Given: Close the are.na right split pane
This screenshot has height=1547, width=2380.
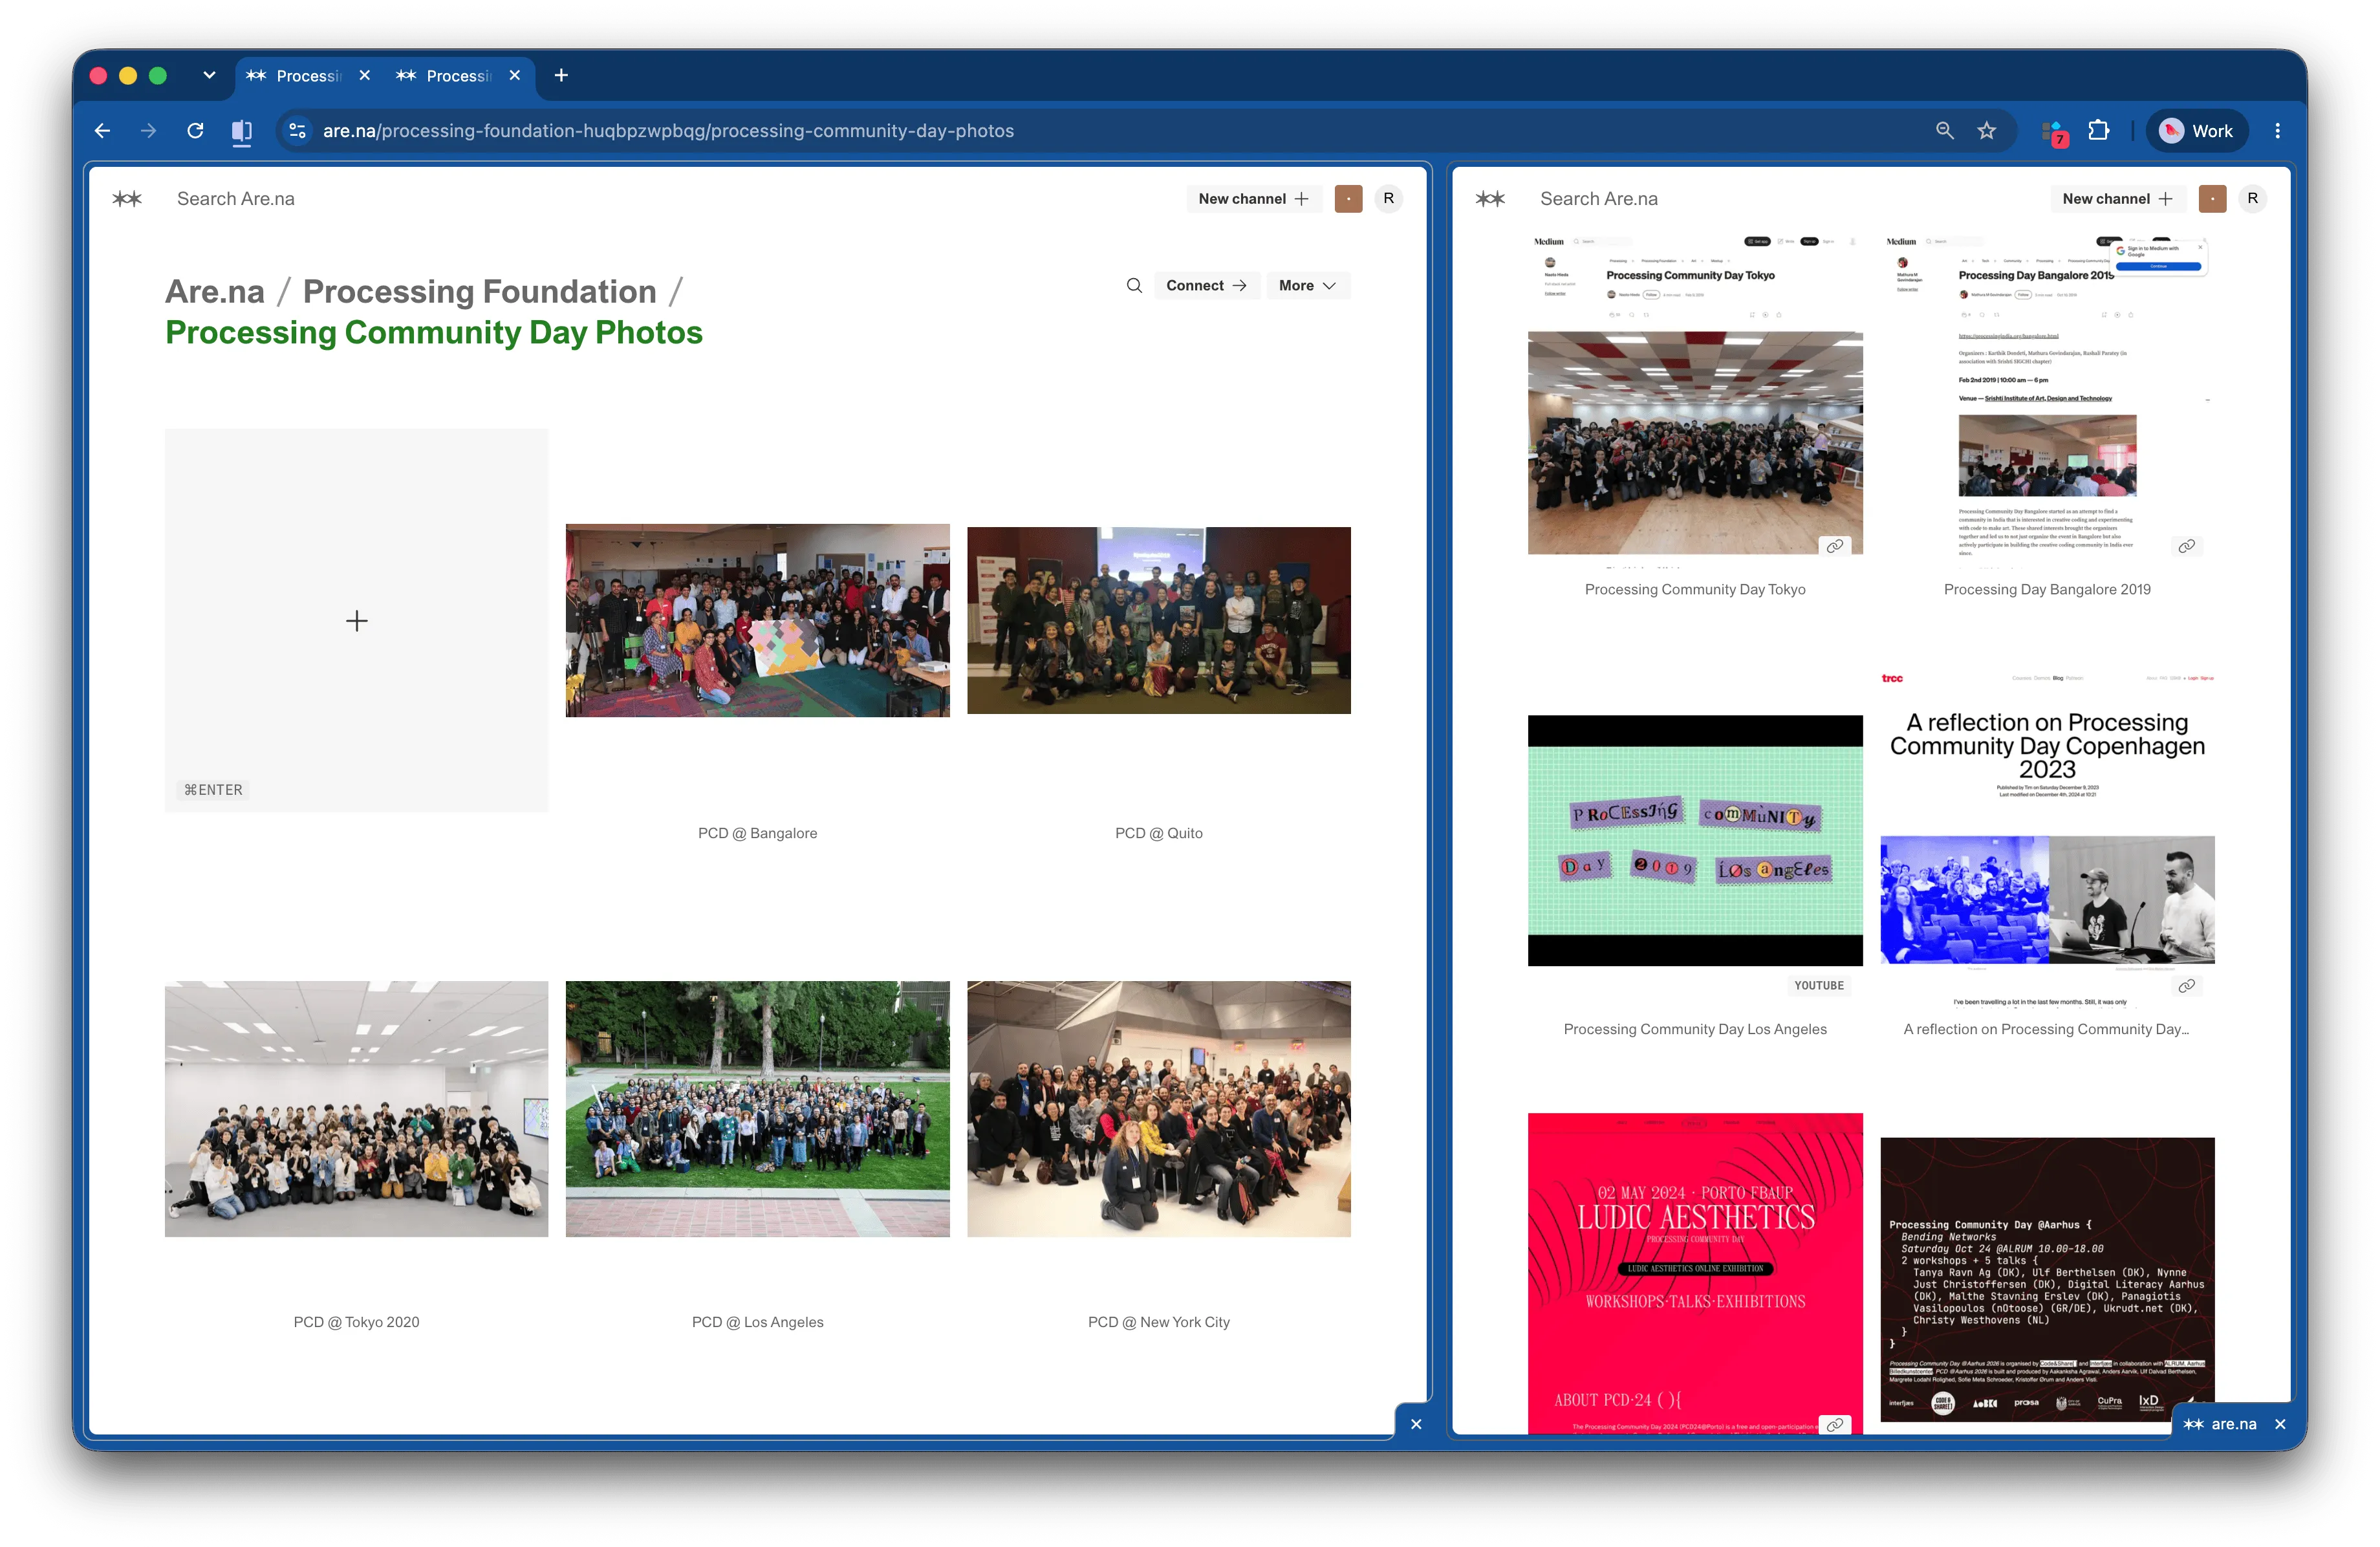Looking at the screenshot, I should click(x=2280, y=1424).
